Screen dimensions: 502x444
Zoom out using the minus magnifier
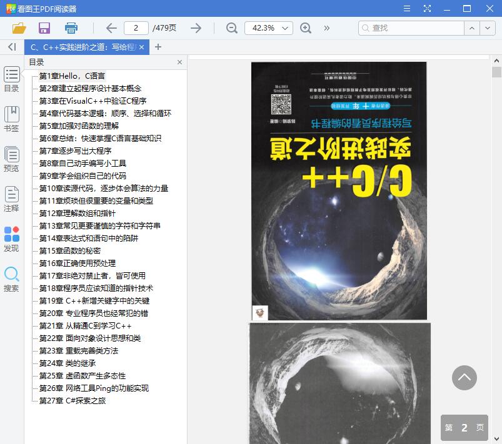tap(231, 28)
